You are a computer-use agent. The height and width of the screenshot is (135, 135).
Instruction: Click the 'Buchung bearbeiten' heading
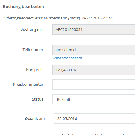pos(23,7)
